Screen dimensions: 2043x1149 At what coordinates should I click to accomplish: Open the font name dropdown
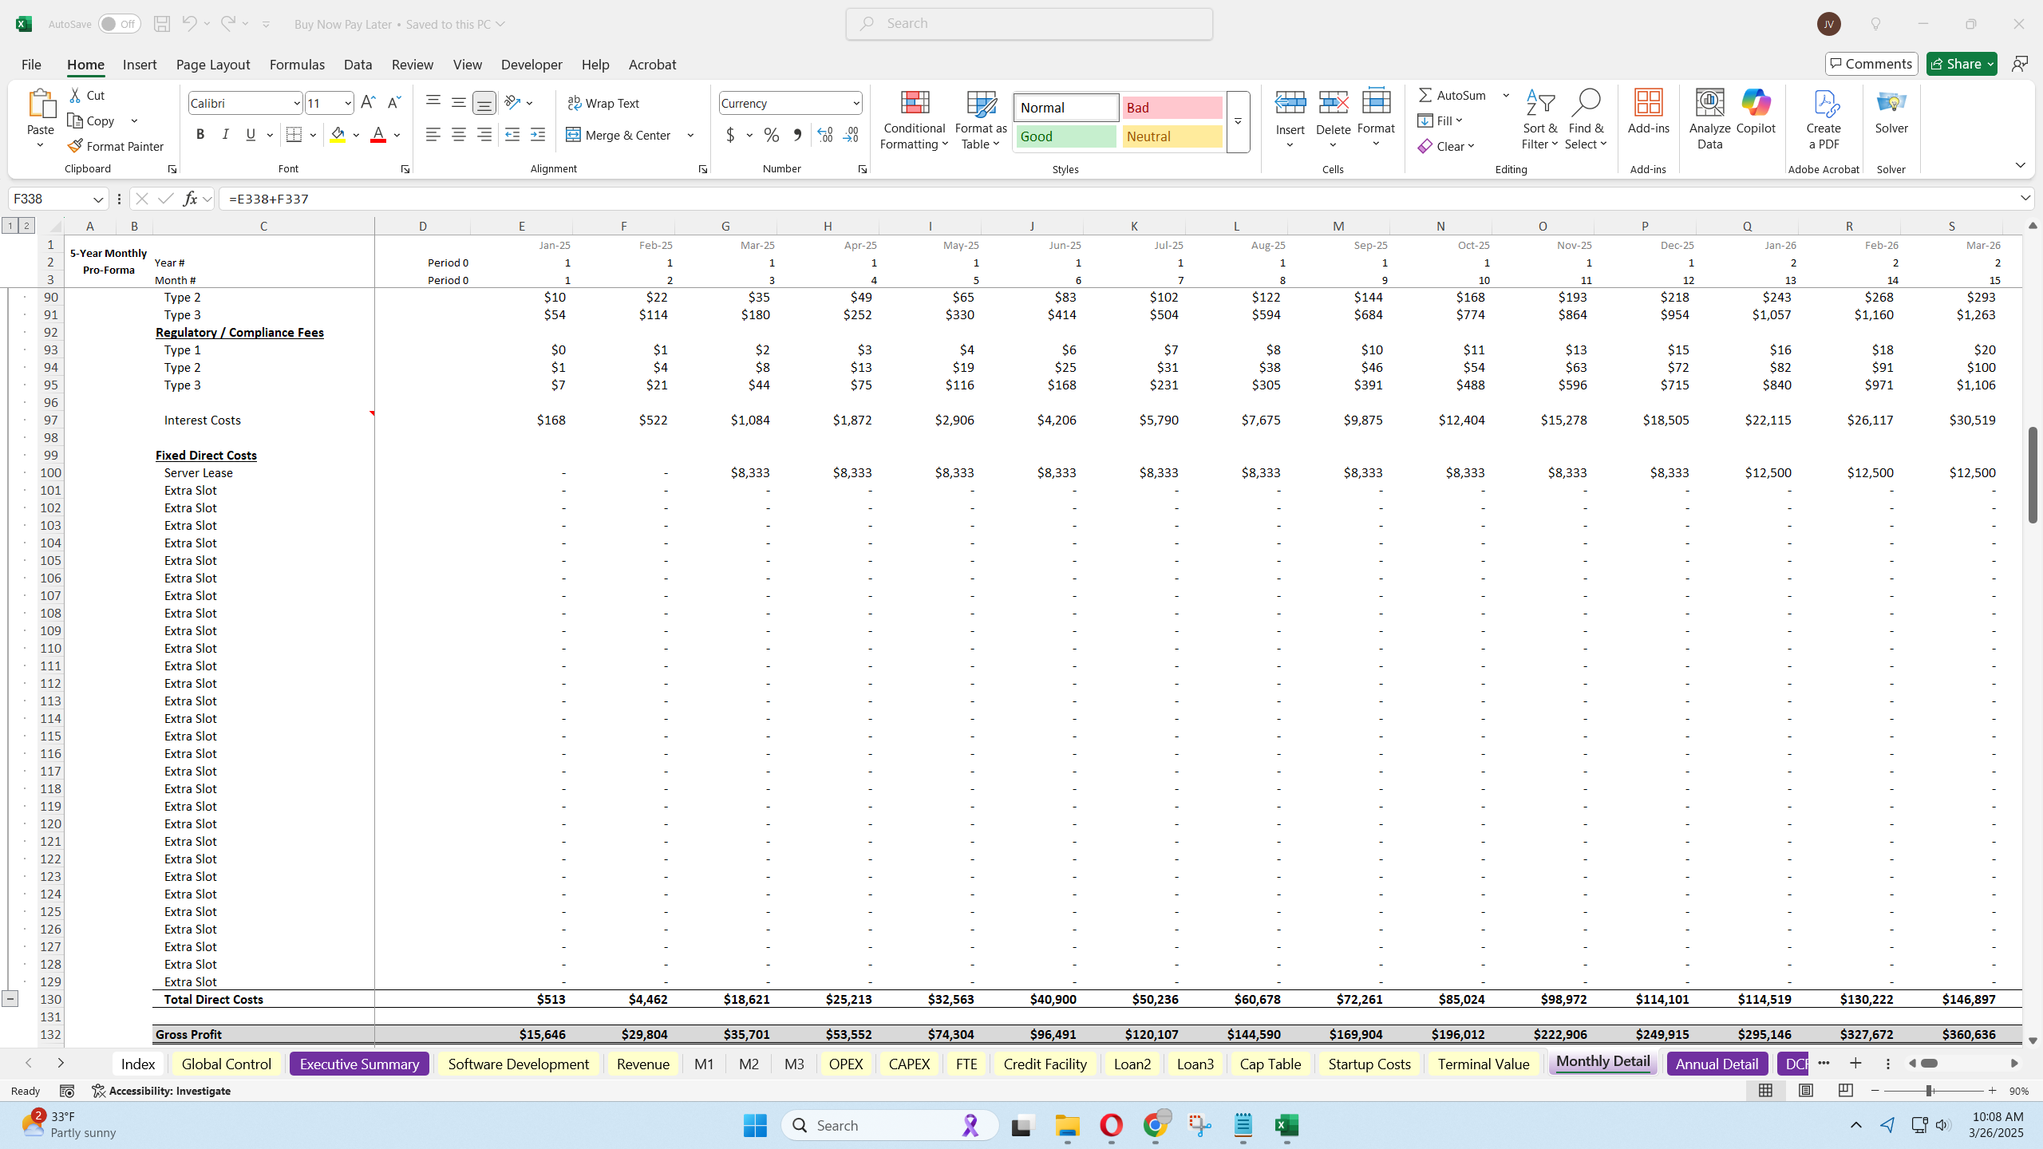click(296, 102)
